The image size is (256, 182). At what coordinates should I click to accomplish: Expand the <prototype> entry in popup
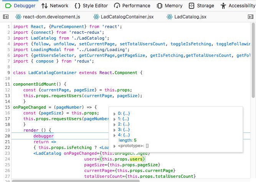[x=115, y=146]
